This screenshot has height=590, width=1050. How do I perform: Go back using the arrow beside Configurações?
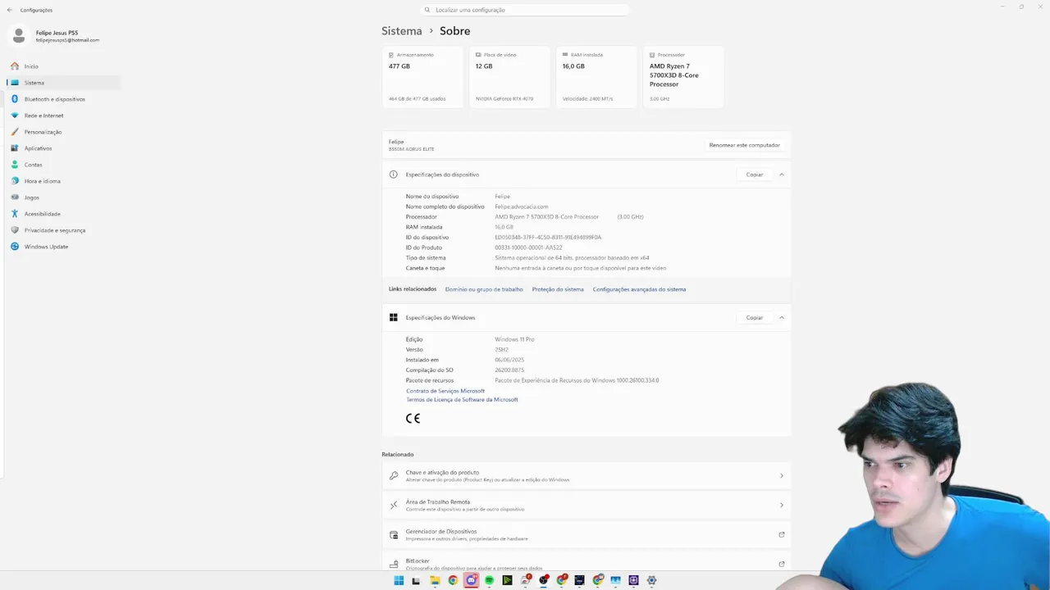pyautogui.click(x=10, y=10)
